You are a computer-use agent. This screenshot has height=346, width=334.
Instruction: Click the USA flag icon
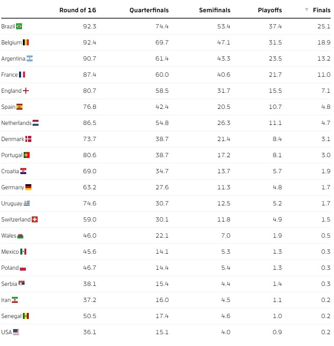16,332
